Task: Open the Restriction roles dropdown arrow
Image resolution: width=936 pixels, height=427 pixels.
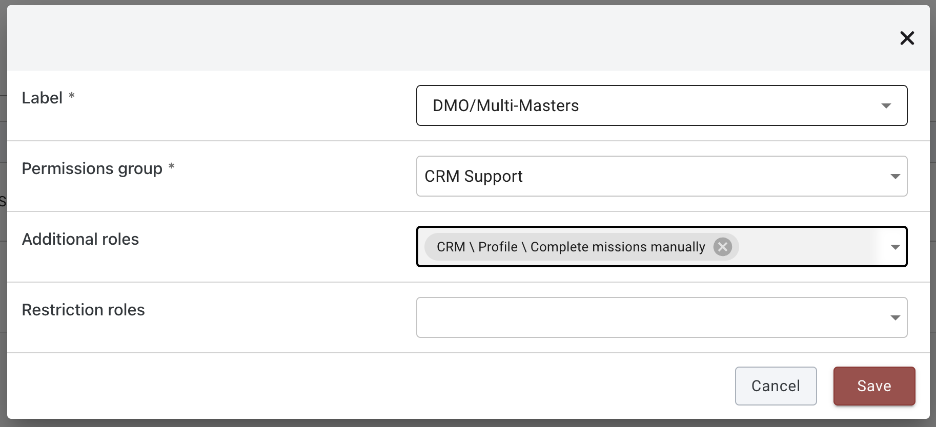Action: 895,318
